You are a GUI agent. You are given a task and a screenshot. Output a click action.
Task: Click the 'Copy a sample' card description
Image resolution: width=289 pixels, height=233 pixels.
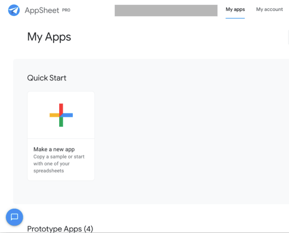(x=59, y=164)
